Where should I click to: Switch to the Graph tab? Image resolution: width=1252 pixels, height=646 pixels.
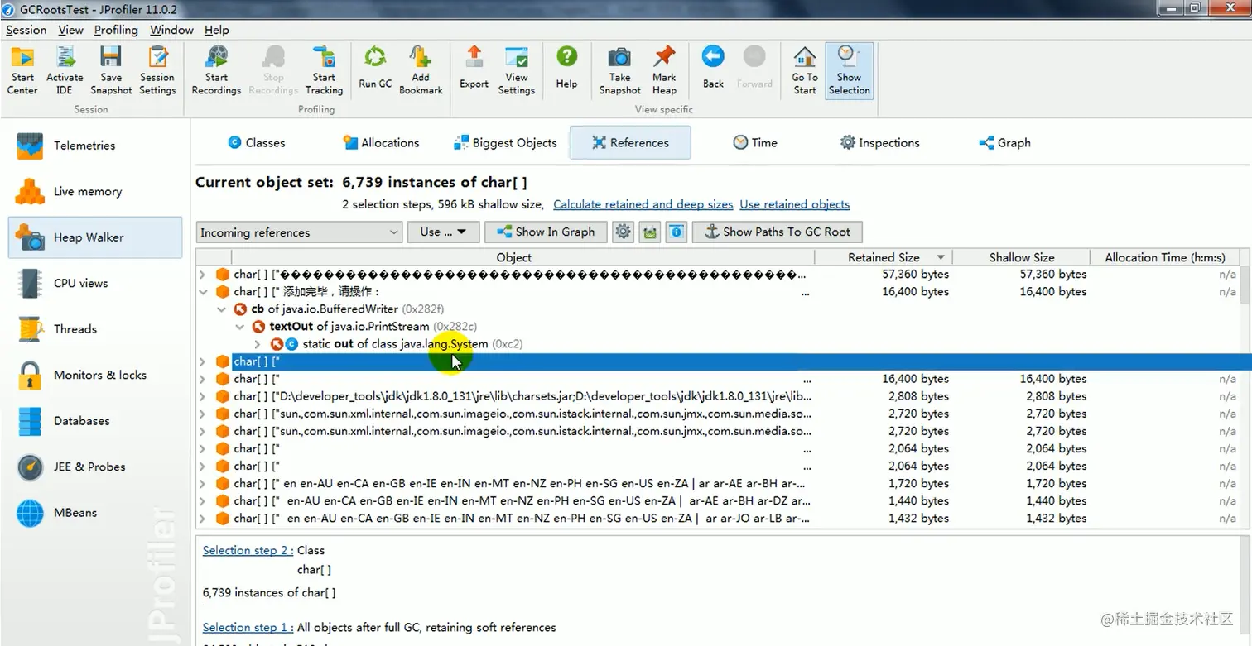click(x=1004, y=142)
